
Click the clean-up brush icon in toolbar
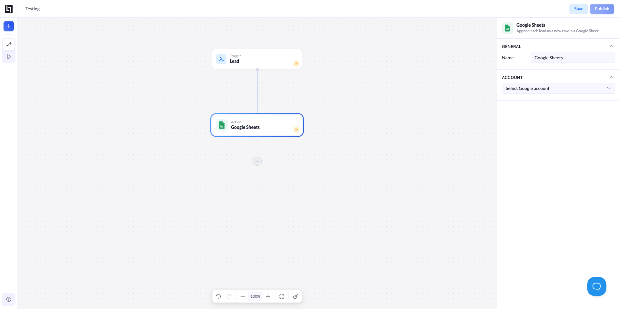point(295,296)
